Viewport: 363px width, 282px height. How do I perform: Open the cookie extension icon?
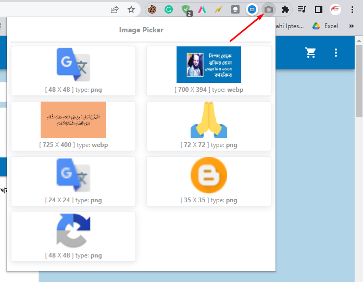point(152,9)
